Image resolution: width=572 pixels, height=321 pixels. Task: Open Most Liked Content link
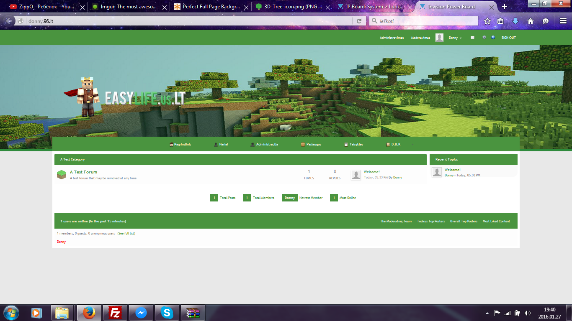point(496,221)
